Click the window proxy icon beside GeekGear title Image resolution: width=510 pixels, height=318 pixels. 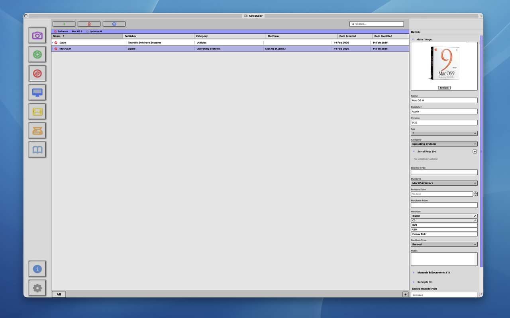pos(246,16)
